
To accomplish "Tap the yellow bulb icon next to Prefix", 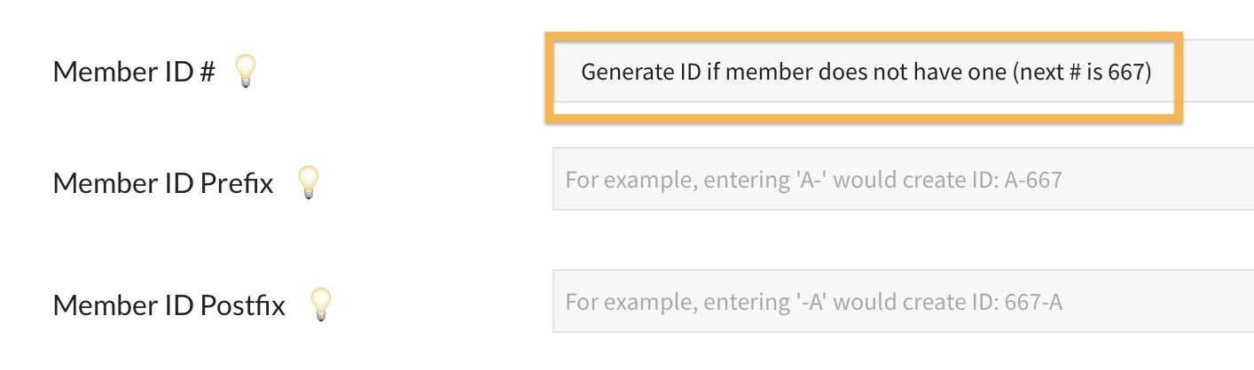I will point(307,182).
